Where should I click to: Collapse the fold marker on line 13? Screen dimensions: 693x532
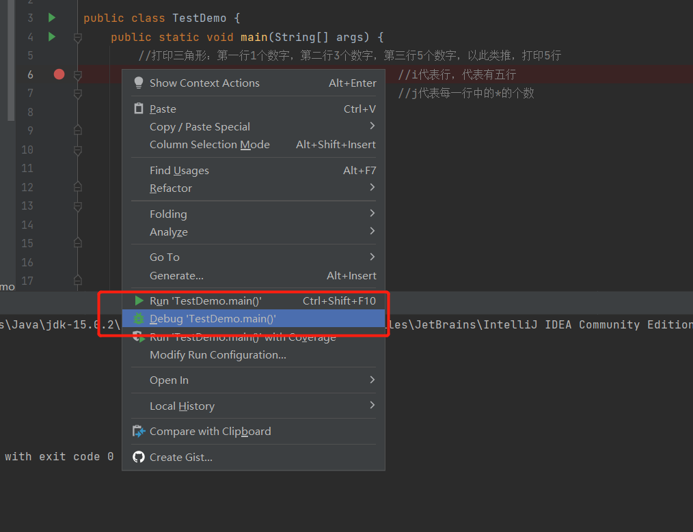coord(78,207)
